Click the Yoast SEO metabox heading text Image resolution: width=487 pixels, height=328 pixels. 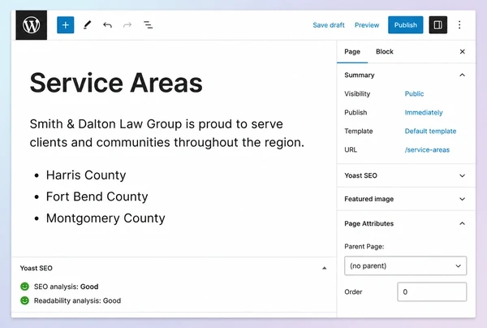point(36,268)
